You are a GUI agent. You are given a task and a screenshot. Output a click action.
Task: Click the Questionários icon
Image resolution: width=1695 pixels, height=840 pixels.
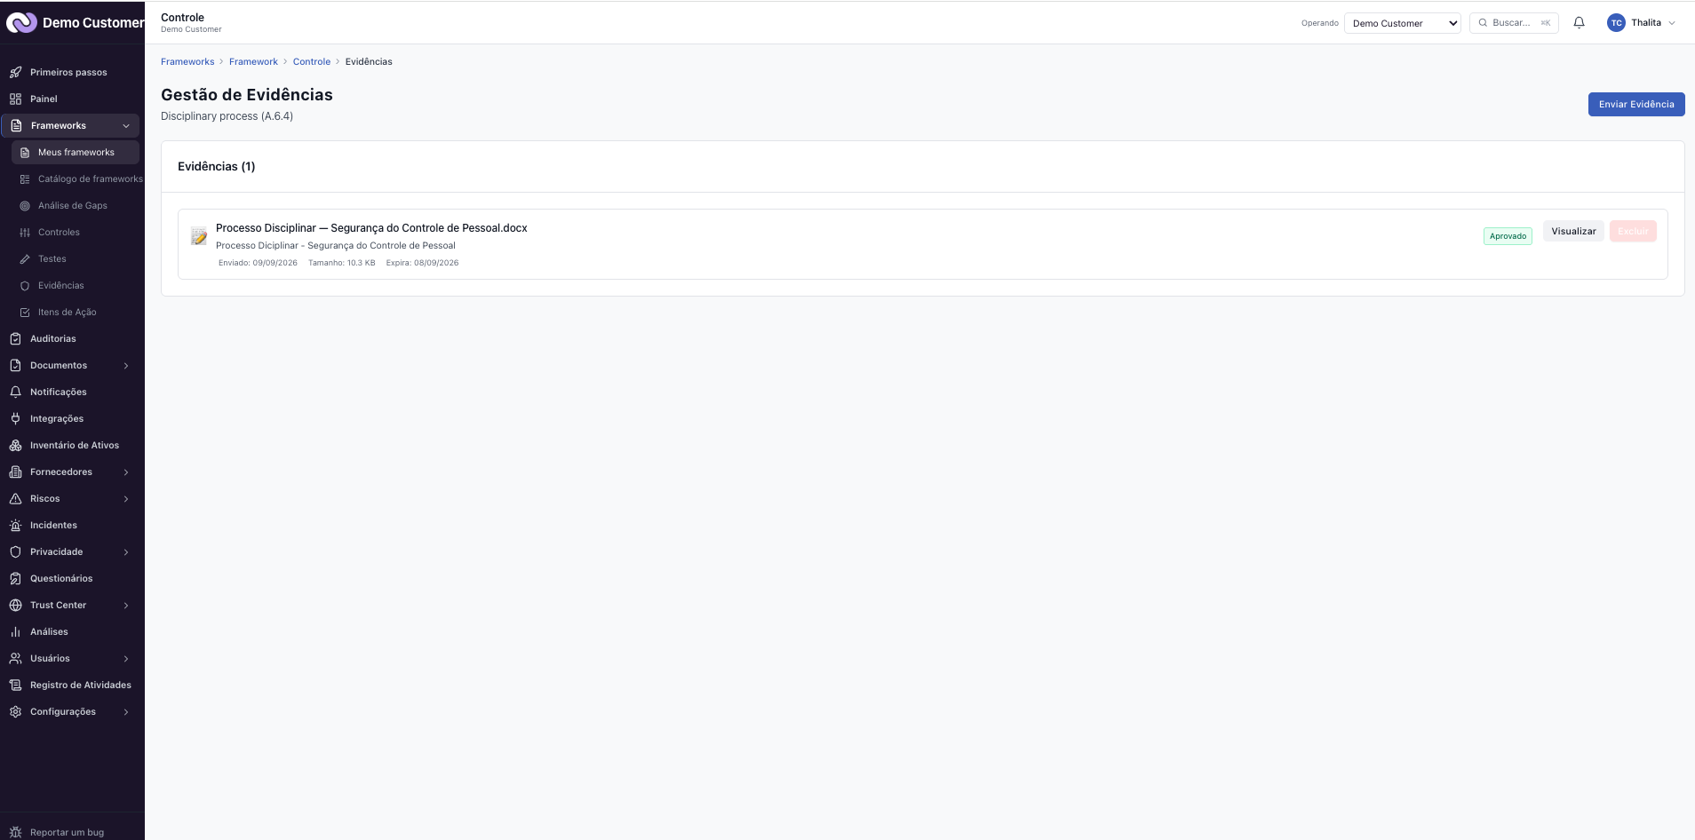tap(15, 578)
